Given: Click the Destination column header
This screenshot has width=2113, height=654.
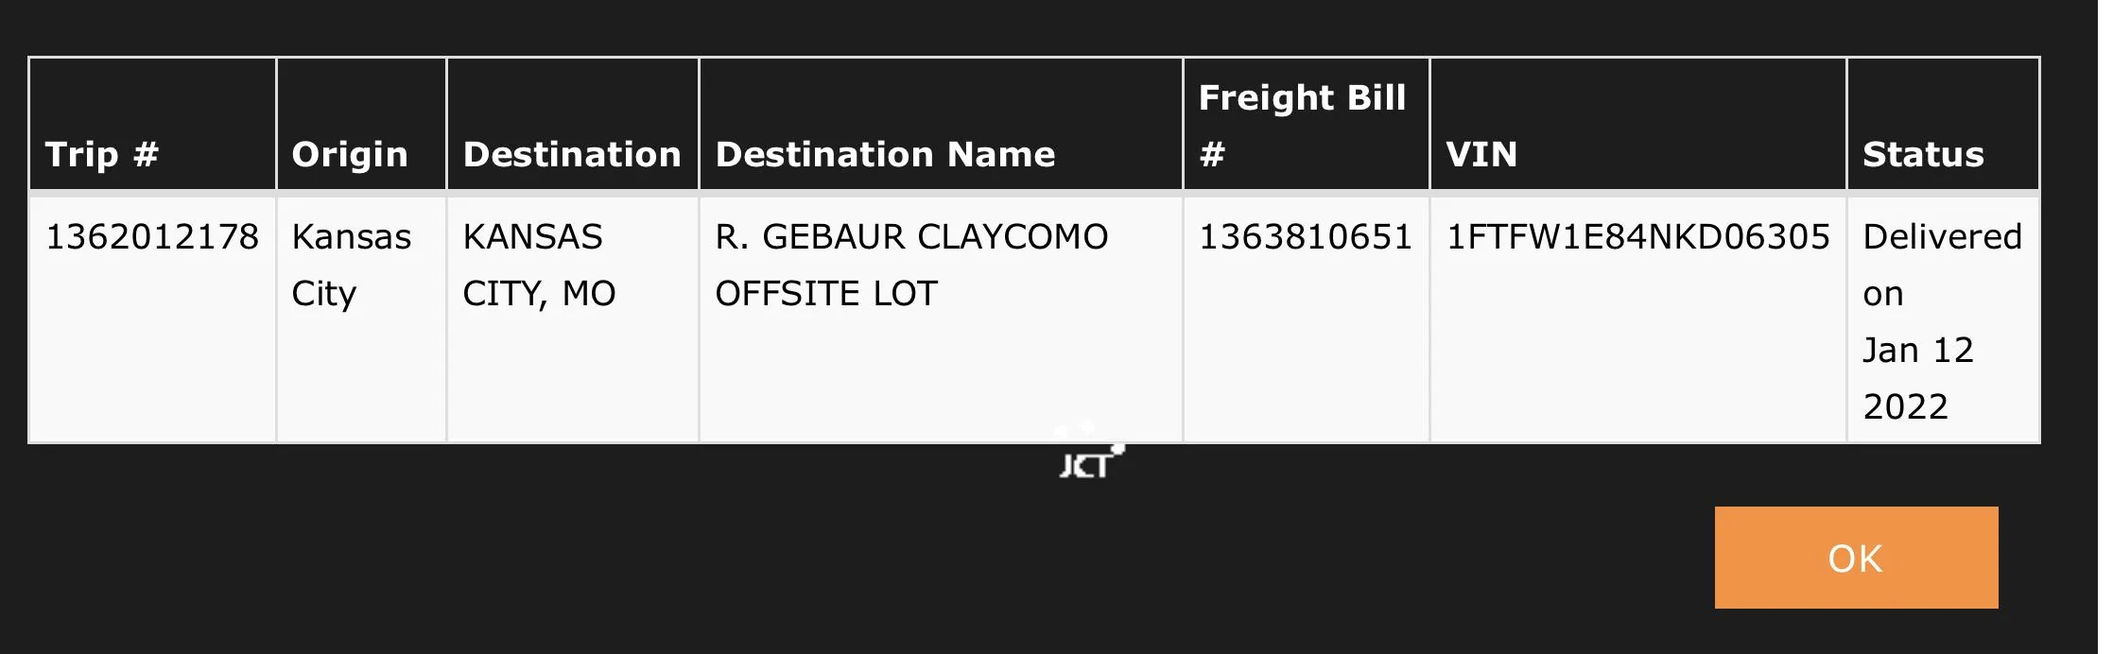Looking at the screenshot, I should pyautogui.click(x=572, y=154).
